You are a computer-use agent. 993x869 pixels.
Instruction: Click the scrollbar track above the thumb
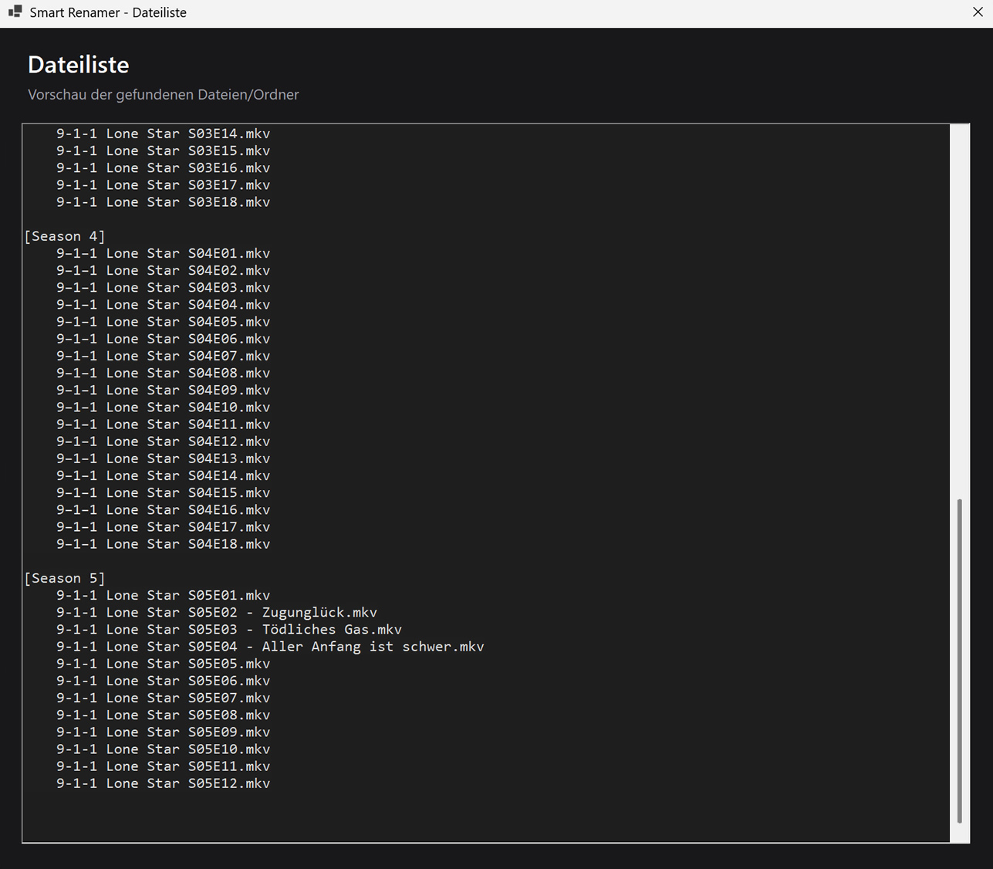tap(959, 309)
